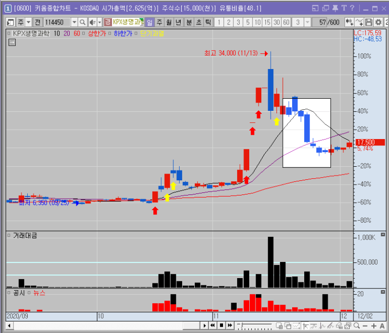Click the text annotation A icon
The height and width of the screenshot is (333, 389).
(382, 326)
